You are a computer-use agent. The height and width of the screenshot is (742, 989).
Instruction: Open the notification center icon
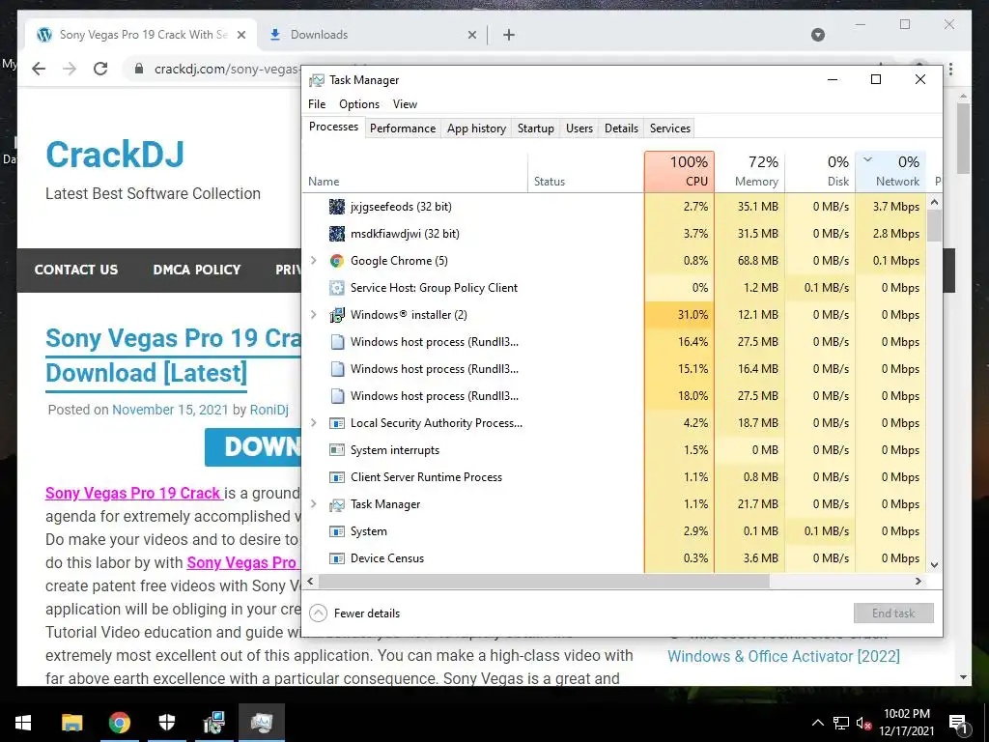point(959,724)
